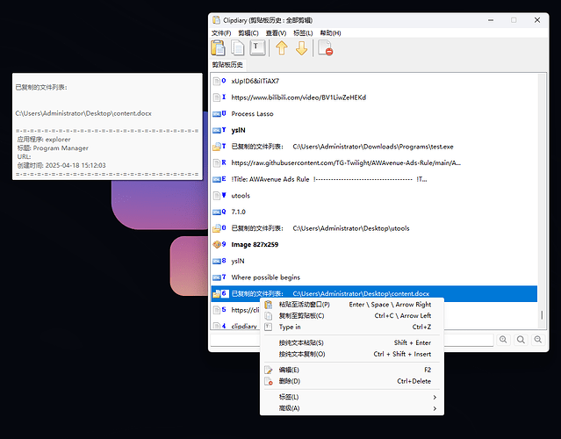
Task: Click the document icon beside xUp!D6&iITiAX7
Action: tap(217, 82)
